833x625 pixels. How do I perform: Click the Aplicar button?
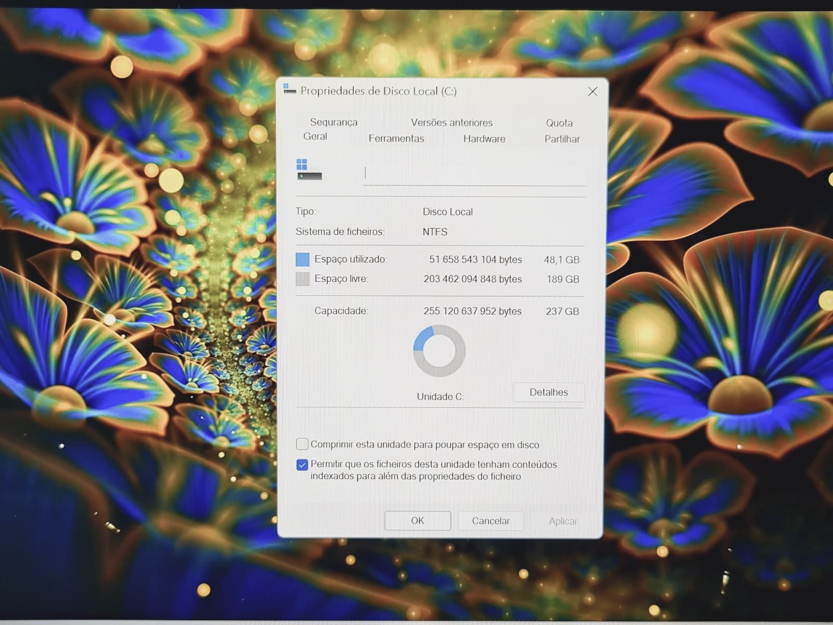point(563,521)
